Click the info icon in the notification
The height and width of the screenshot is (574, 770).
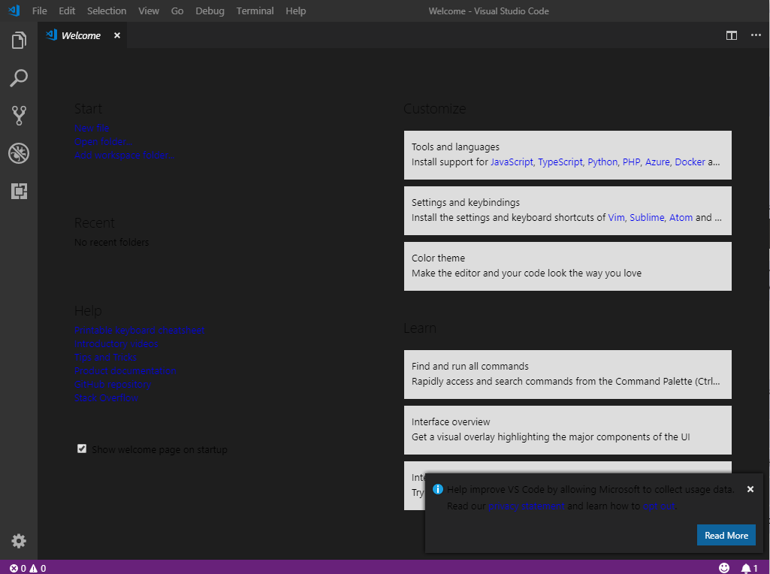[x=437, y=489]
